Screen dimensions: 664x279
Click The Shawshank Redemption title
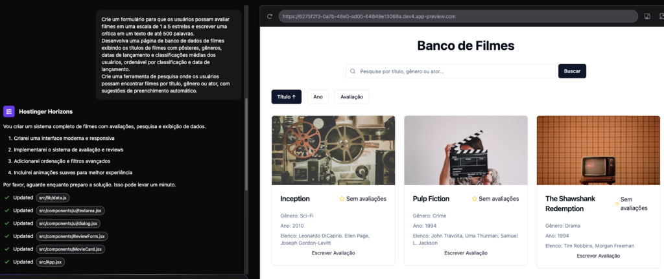[x=571, y=204]
